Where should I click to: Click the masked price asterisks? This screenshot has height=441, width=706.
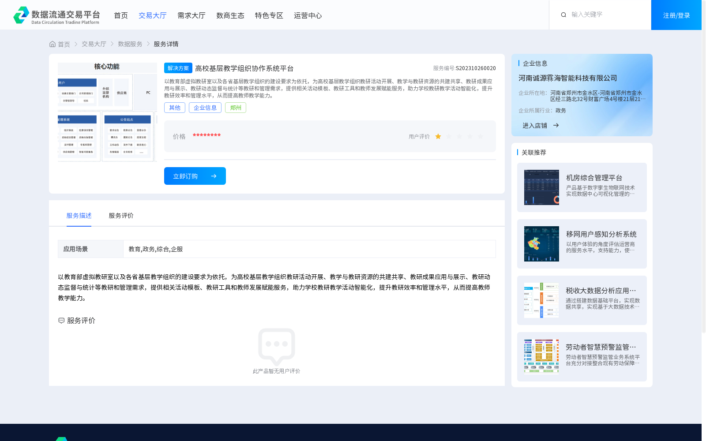tap(207, 135)
